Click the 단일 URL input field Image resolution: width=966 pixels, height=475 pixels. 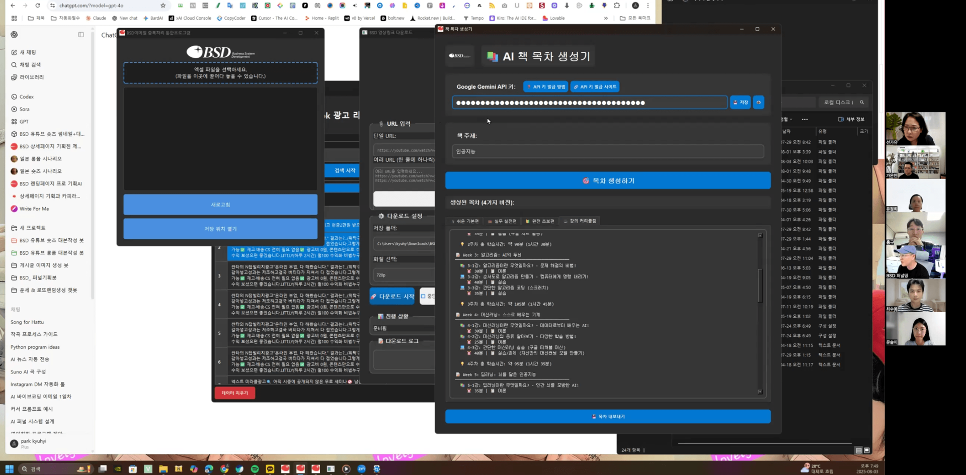pyautogui.click(x=404, y=150)
